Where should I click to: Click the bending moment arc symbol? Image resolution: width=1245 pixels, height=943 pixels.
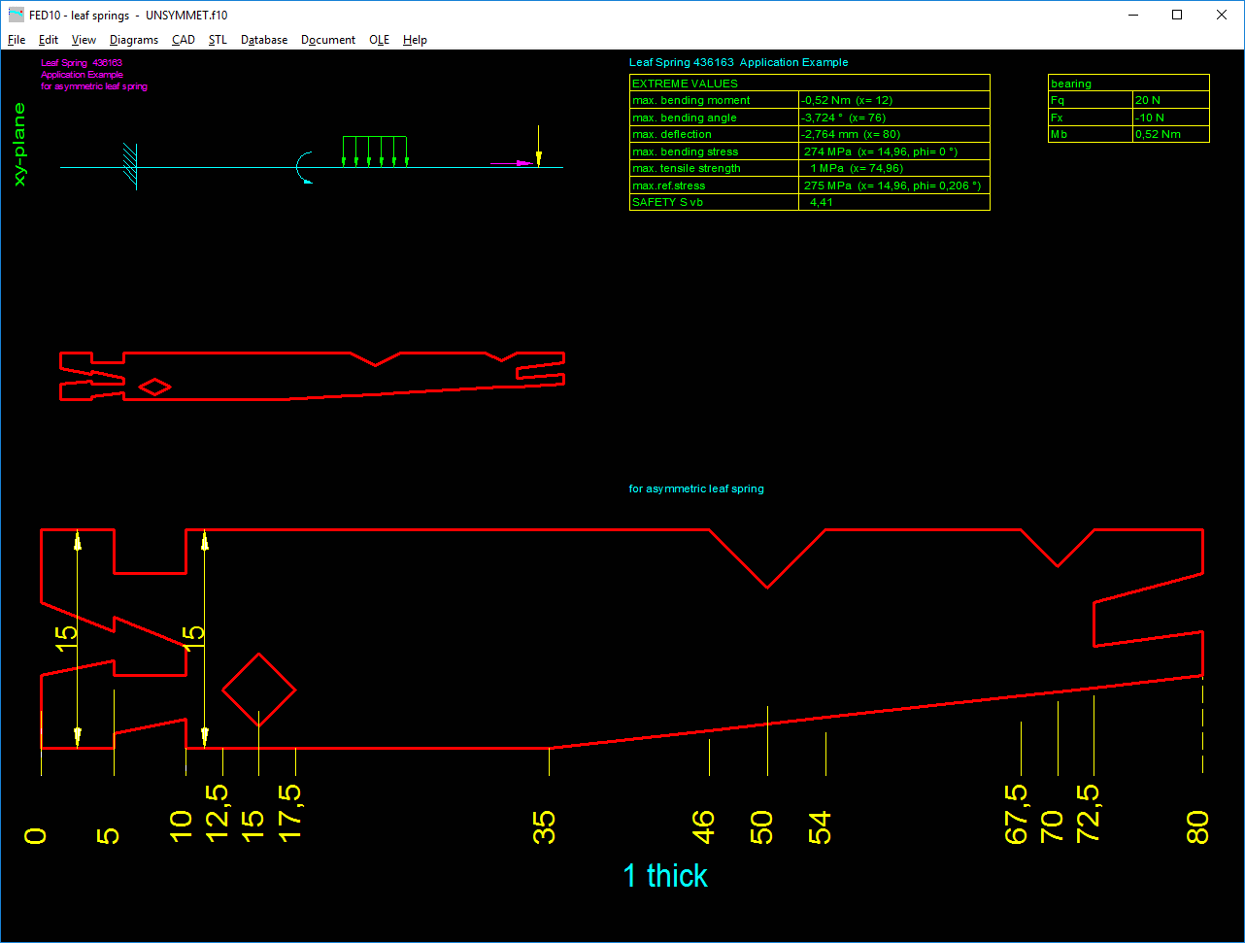[304, 167]
